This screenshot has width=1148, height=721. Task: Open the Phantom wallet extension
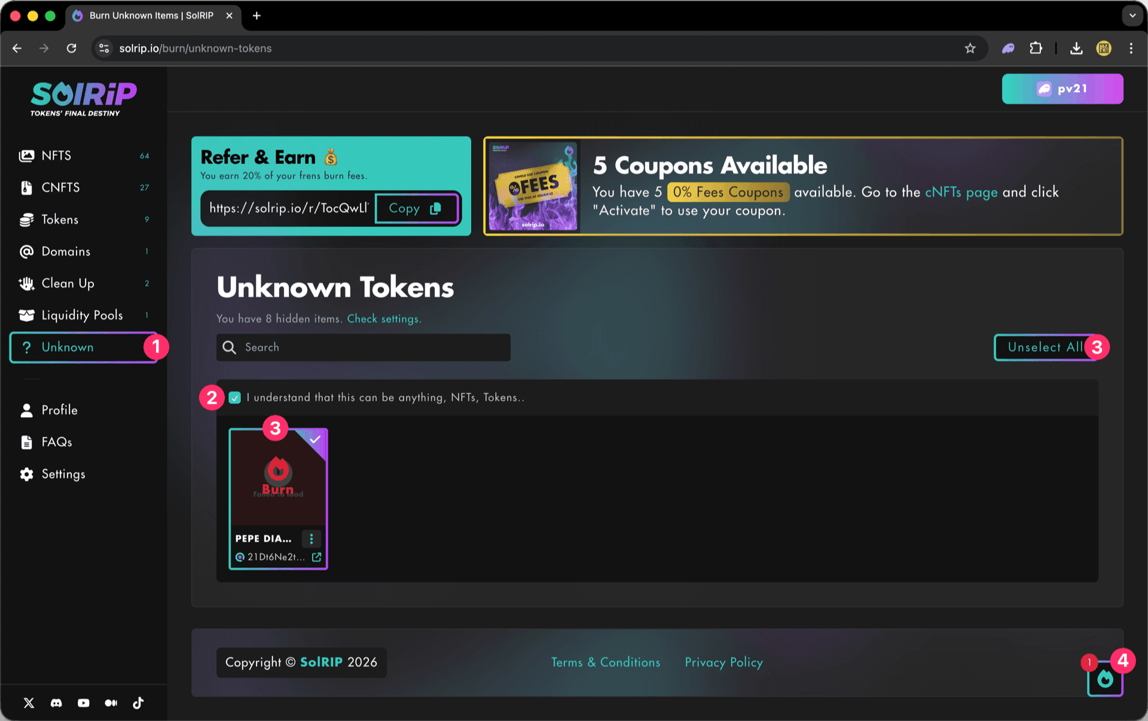[x=1008, y=48]
